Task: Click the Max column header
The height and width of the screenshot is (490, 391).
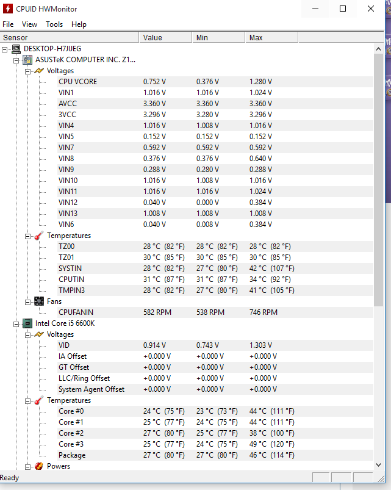Action: (x=271, y=37)
